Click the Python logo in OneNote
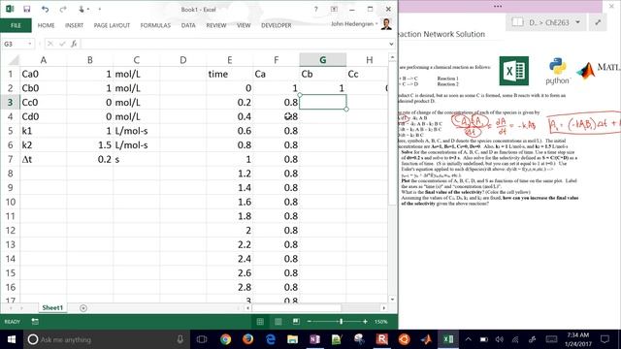The width and height of the screenshot is (621, 349). pyautogui.click(x=557, y=71)
